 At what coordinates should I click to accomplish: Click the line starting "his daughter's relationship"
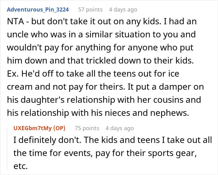[x=103, y=101]
